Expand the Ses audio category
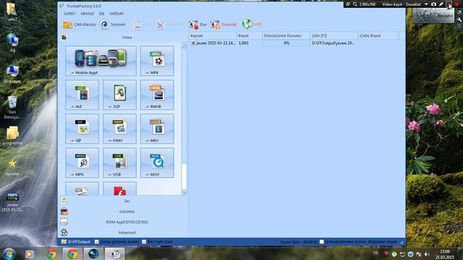The image size is (463, 260). 124,201
